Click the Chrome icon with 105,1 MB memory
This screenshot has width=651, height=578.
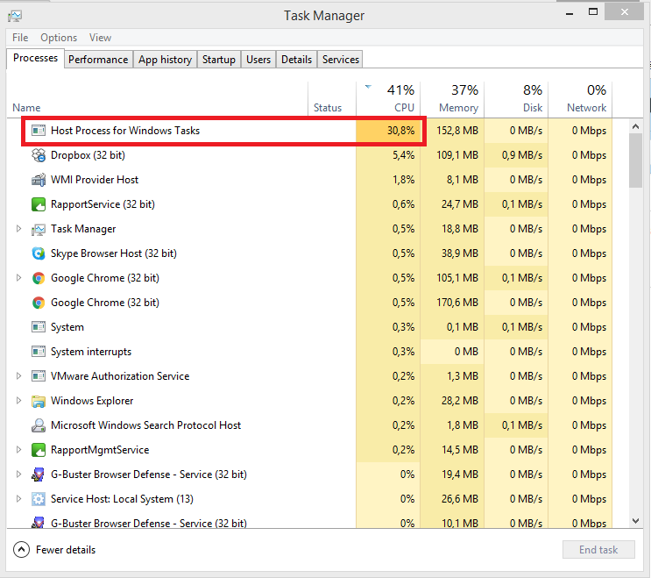click(39, 278)
